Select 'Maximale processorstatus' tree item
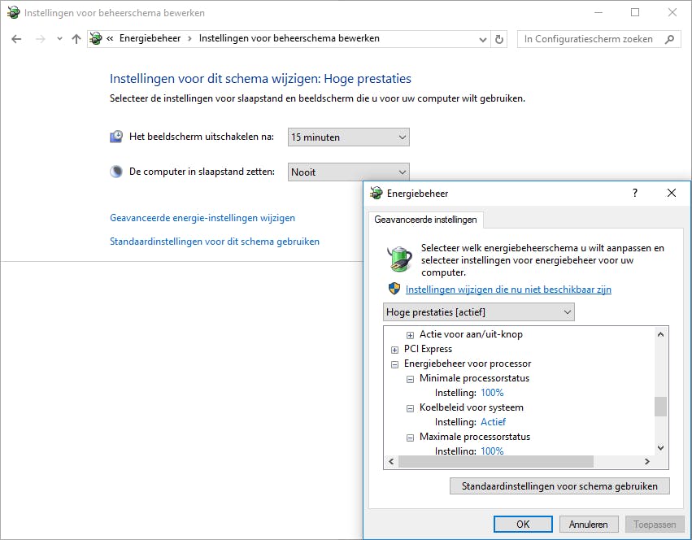This screenshot has height=540, width=692. (x=475, y=436)
